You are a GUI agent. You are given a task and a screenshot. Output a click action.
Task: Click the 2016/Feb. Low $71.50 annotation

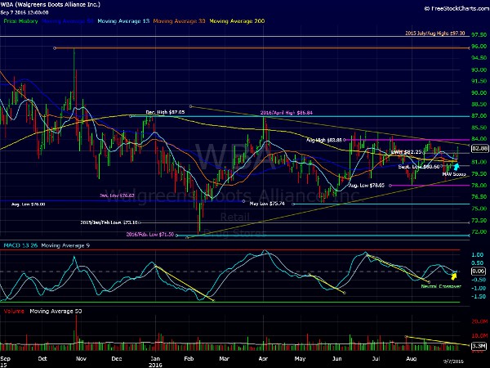tap(150, 235)
